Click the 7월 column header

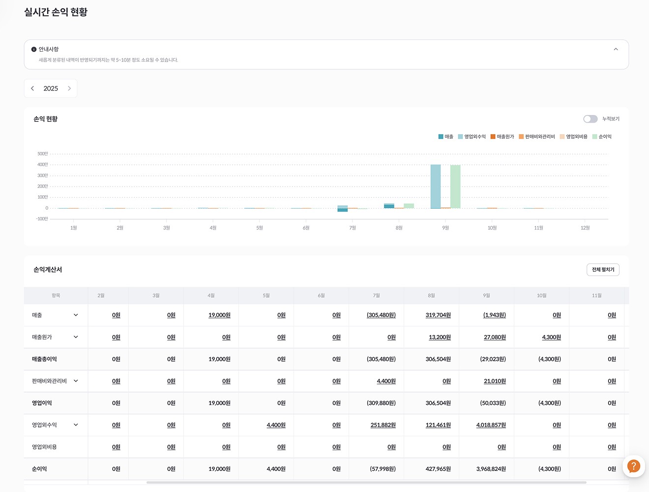point(376,296)
